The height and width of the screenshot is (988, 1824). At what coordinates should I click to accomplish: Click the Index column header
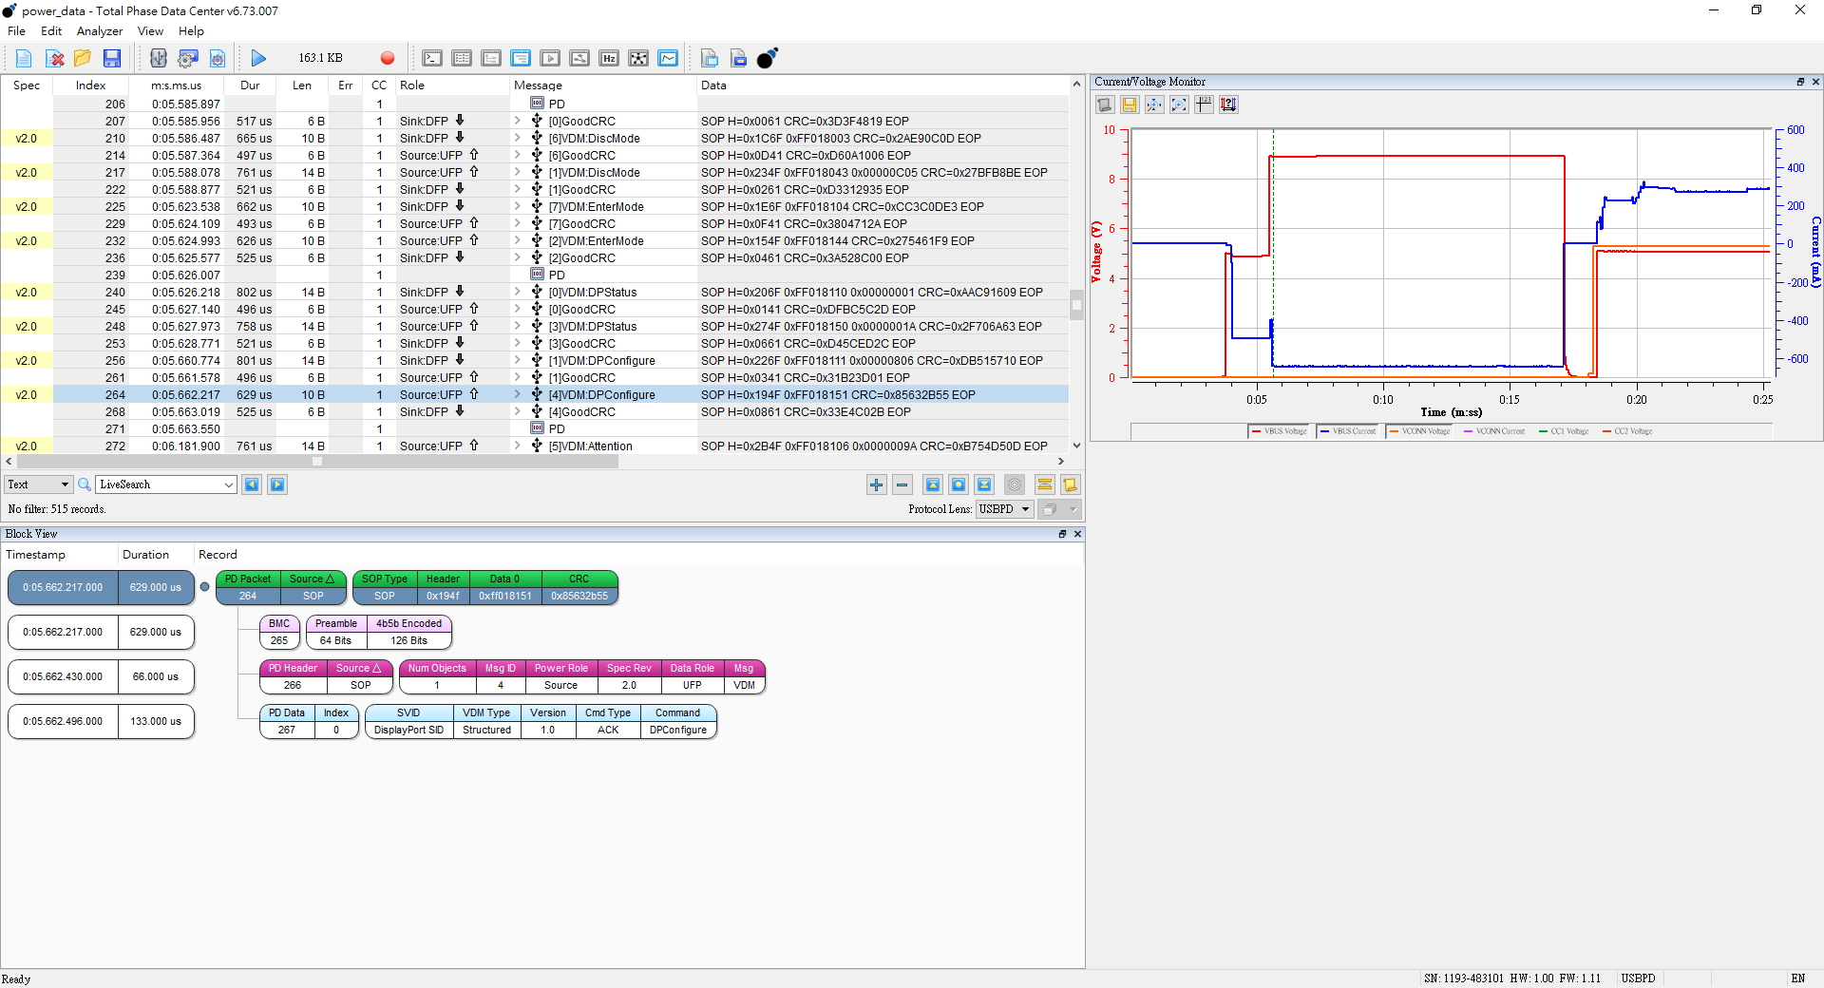90,85
